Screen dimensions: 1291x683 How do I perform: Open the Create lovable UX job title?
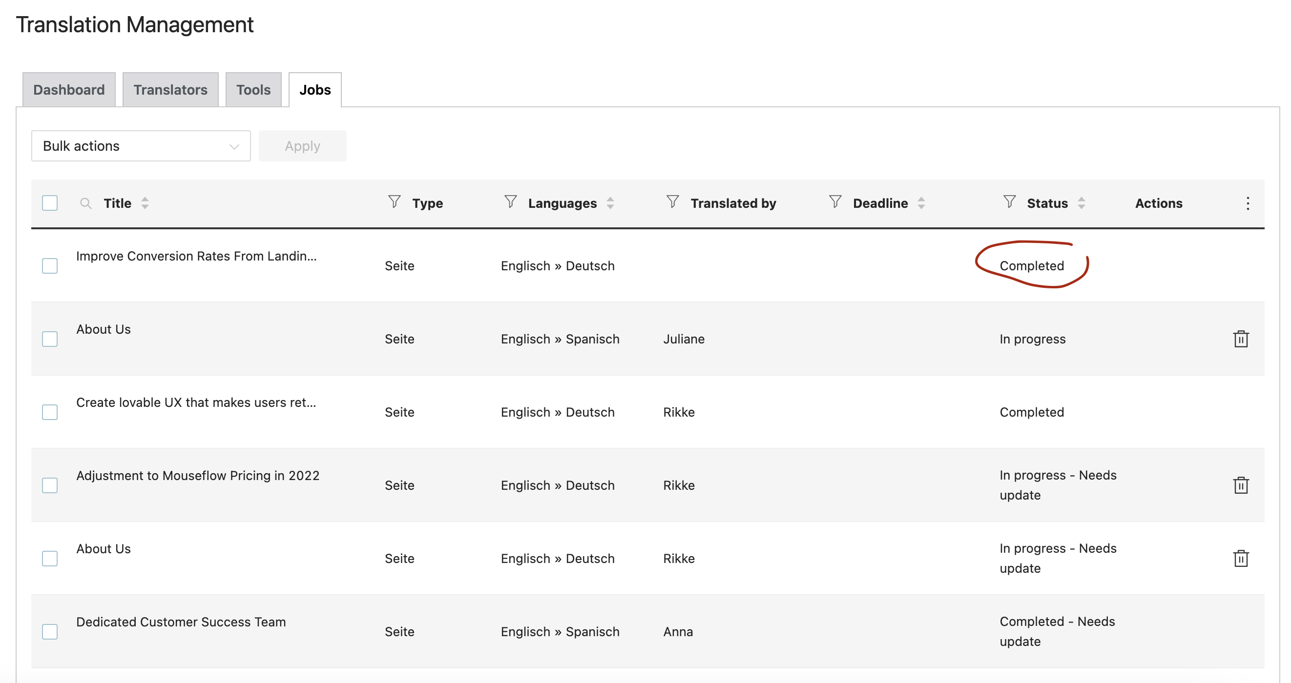(196, 402)
